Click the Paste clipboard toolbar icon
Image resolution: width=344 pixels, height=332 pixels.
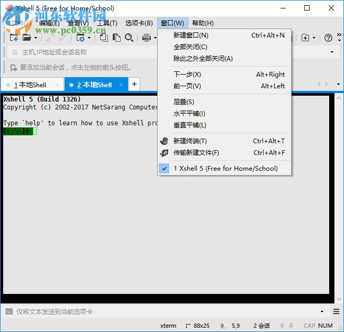coord(116,38)
